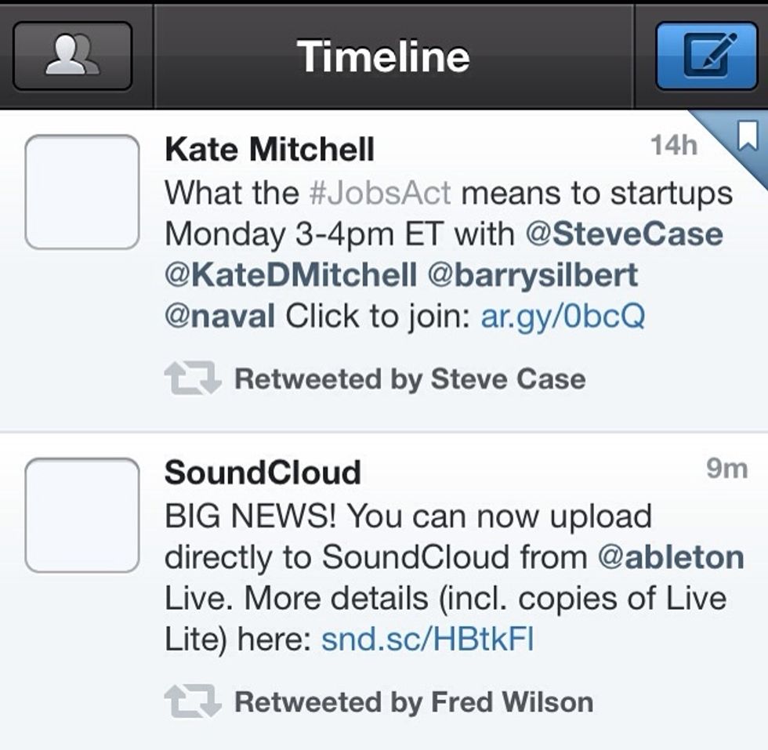Open the @ableton mention
Viewport: 768px width, 750px height.
pyautogui.click(x=671, y=557)
